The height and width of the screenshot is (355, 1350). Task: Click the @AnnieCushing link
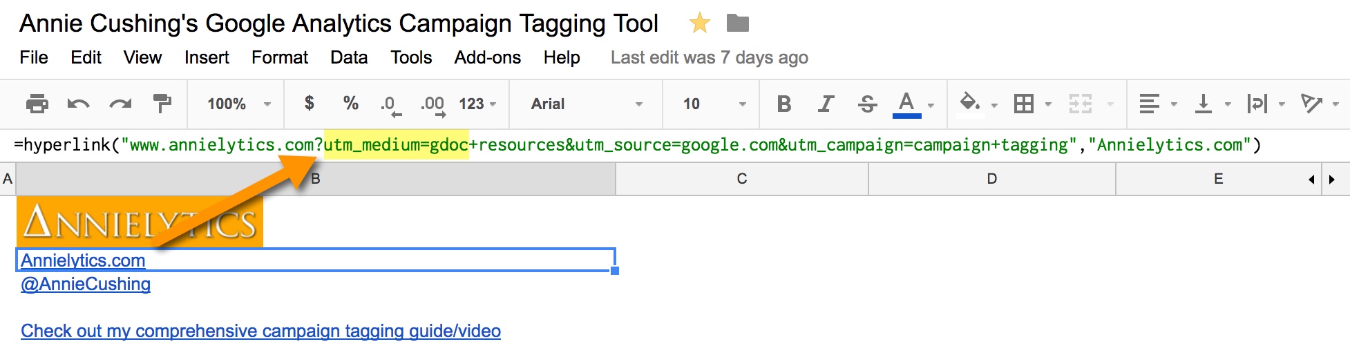86,284
